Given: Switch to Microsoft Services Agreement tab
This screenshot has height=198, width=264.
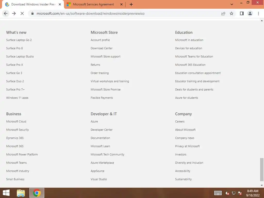Looking at the screenshot, I should coord(93,5).
